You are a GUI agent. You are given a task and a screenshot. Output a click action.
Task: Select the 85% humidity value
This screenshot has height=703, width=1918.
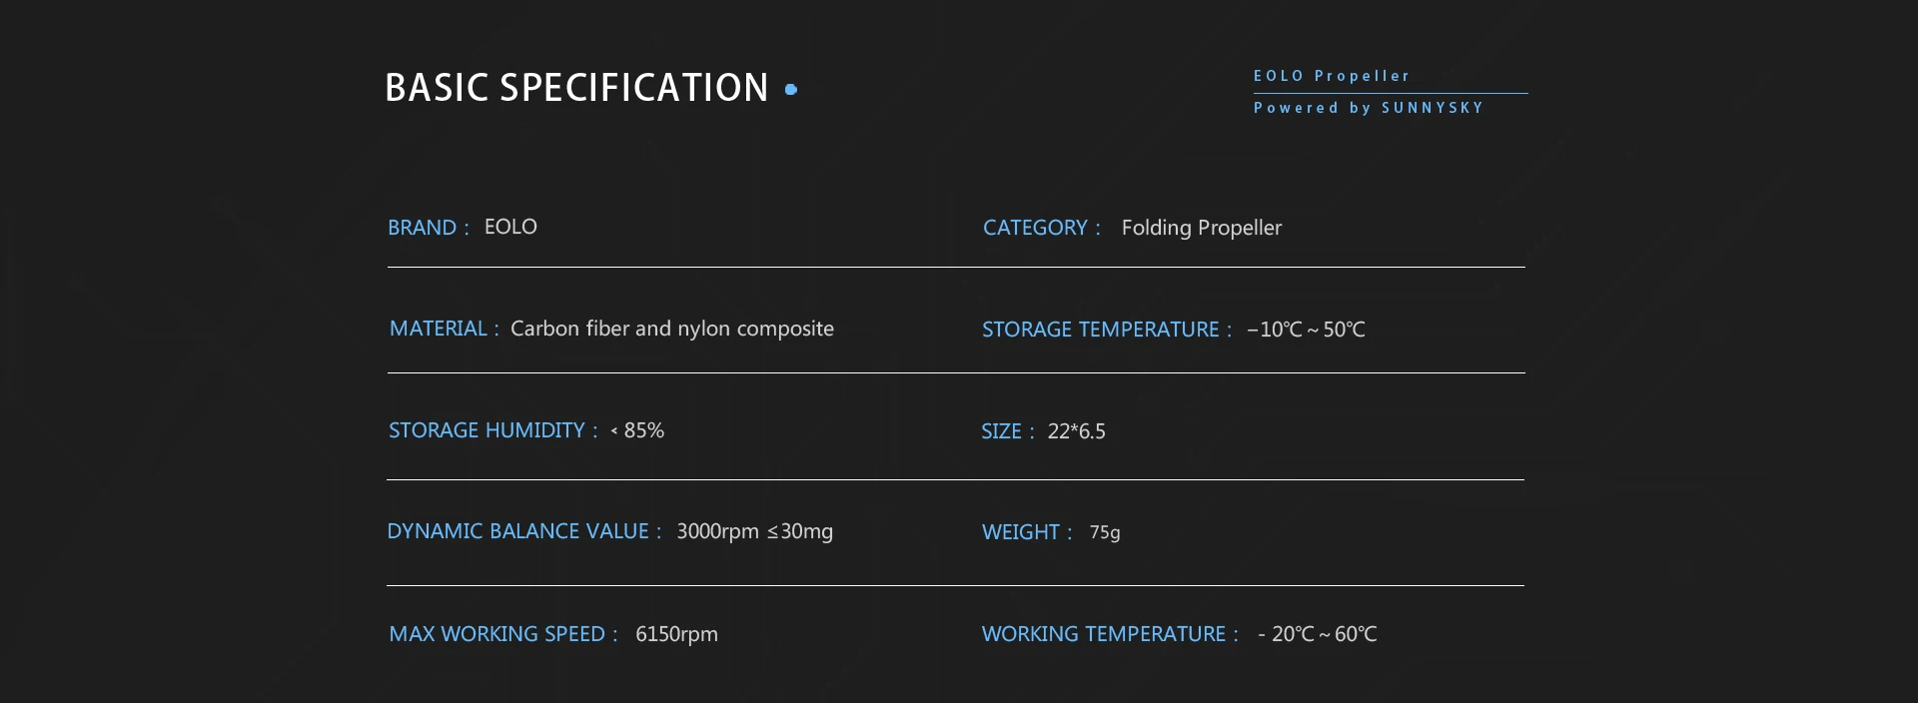point(642,430)
